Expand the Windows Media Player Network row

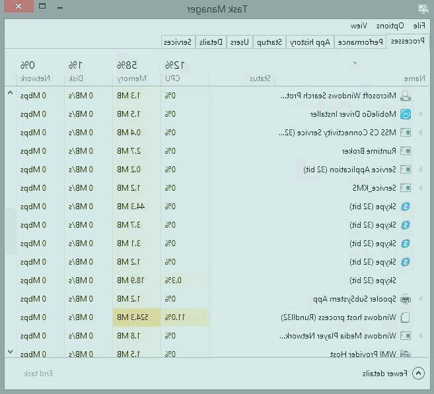click(x=420, y=336)
